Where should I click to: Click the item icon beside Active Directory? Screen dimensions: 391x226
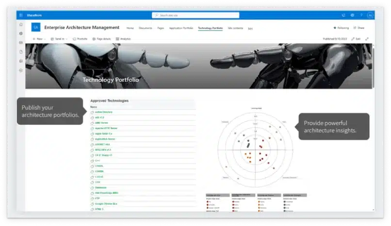pos(92,112)
